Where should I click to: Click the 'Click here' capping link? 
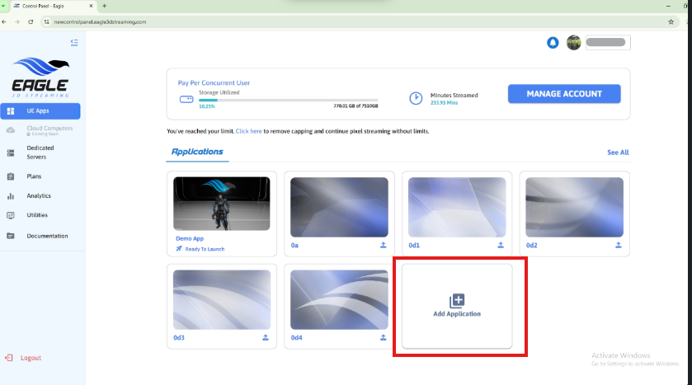tap(248, 131)
